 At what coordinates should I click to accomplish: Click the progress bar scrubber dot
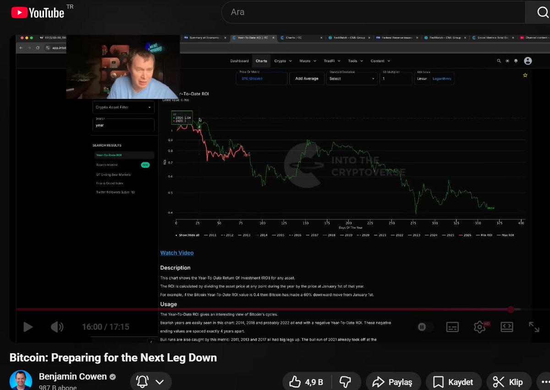point(511,309)
